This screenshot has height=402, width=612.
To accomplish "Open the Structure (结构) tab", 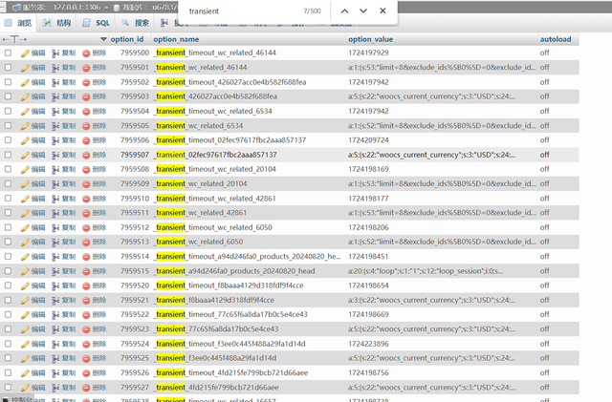I will [57, 23].
